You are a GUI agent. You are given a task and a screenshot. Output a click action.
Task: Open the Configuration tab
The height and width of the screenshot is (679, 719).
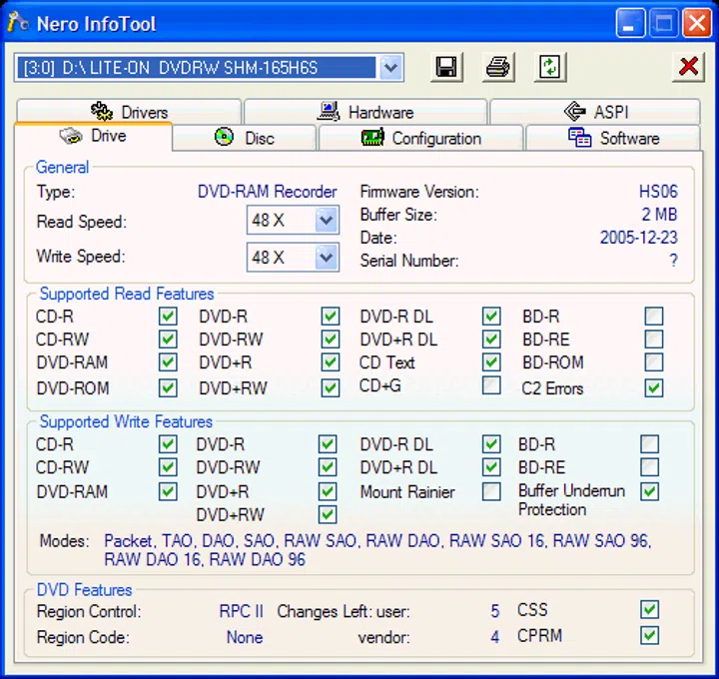click(x=421, y=138)
